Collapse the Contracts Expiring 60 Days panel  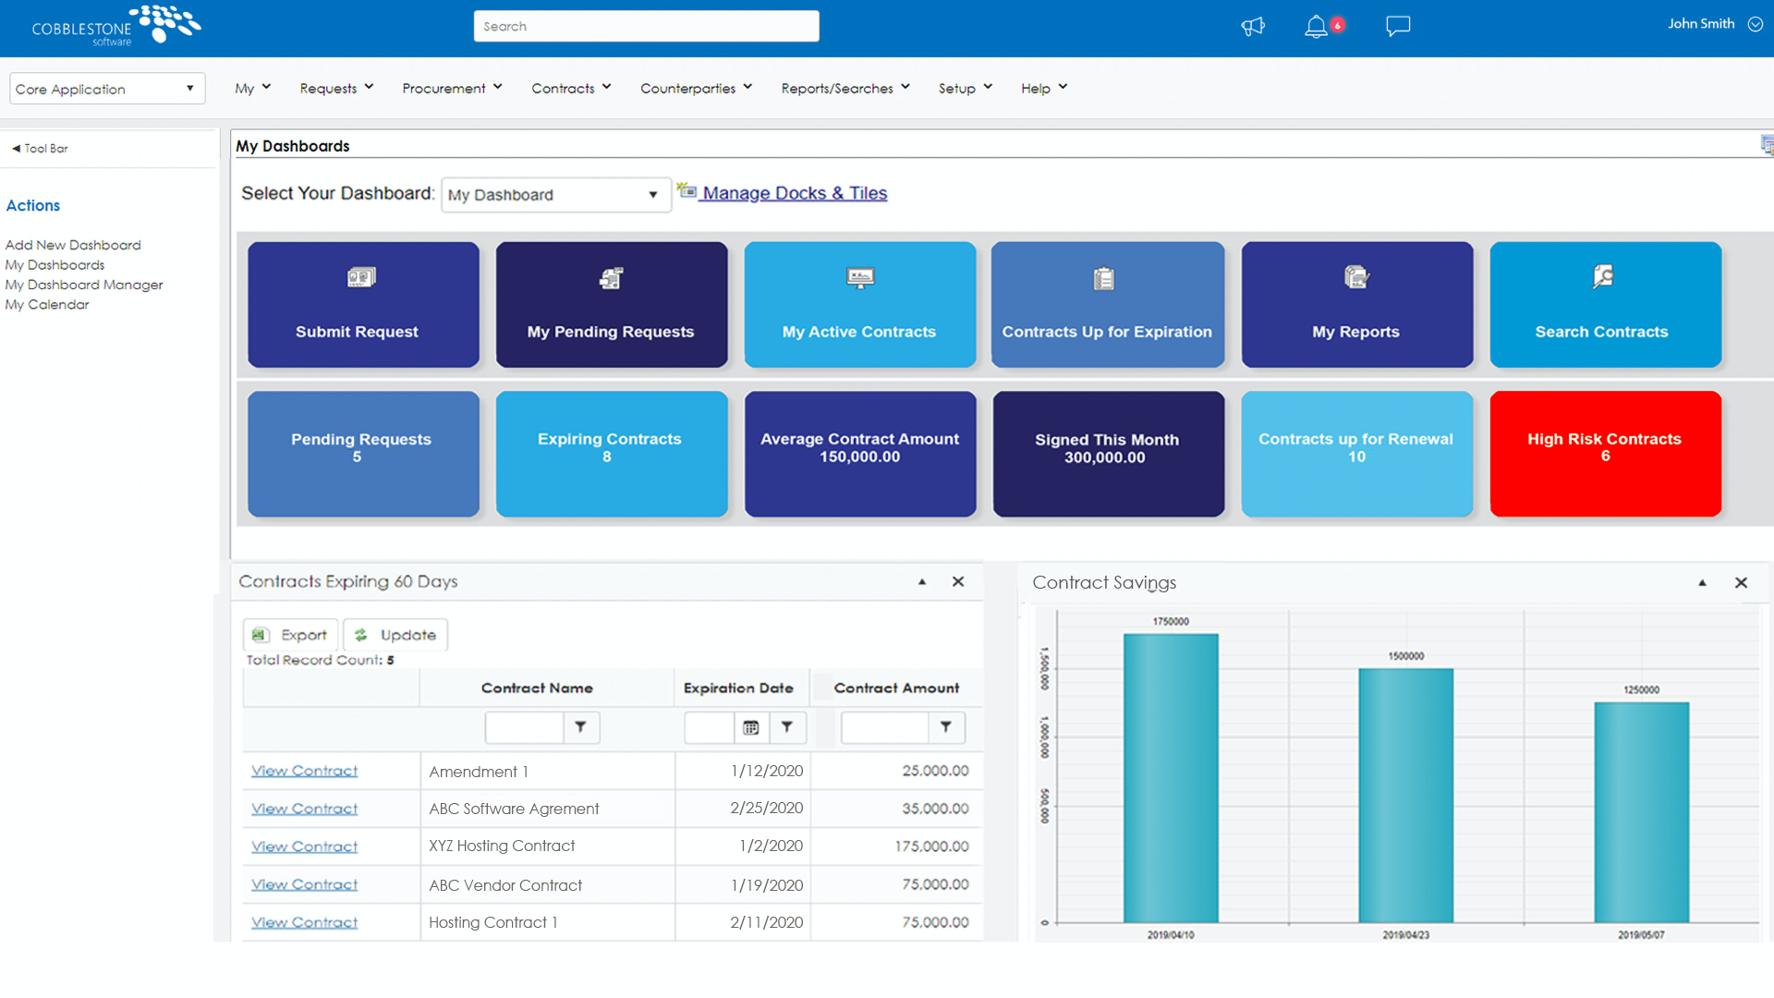pos(921,581)
